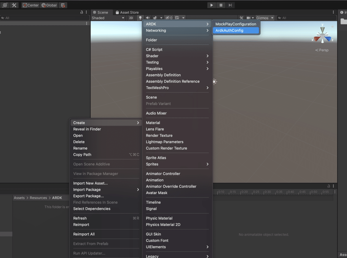Select the sun light gizmo in scene
Image resolution: width=347 pixels, height=258 pixels.
tap(214, 82)
